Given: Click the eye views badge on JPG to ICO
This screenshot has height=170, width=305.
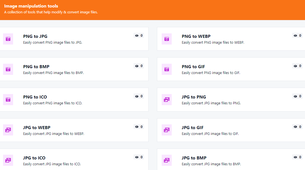Looking at the screenshot, I should (139, 157).
